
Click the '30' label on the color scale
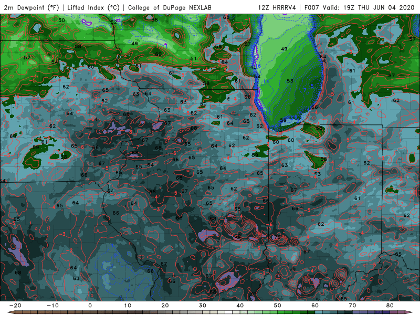203,306
